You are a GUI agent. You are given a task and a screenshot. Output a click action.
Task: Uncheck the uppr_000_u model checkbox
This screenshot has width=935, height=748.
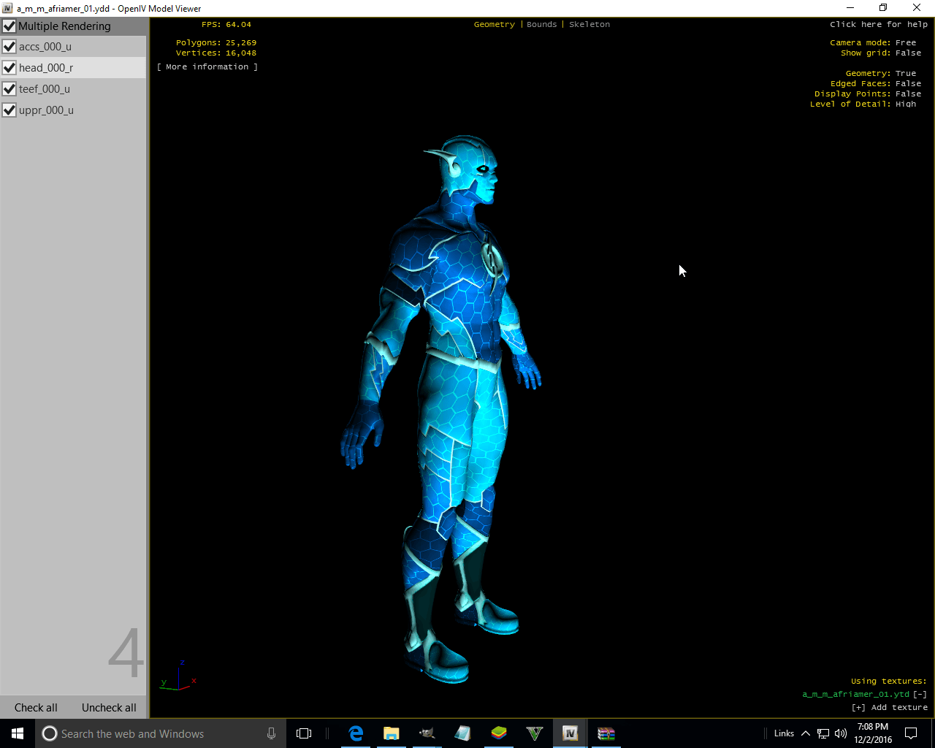(9, 110)
